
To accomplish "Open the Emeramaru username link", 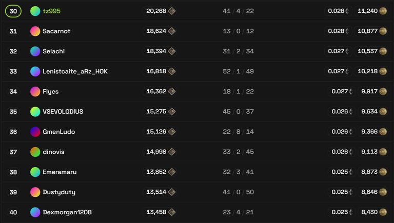I will coord(60,172).
